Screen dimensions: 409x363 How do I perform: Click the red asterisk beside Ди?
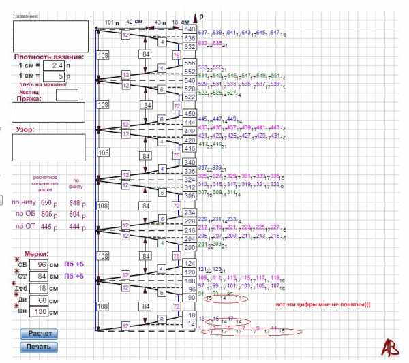click(x=16, y=296)
